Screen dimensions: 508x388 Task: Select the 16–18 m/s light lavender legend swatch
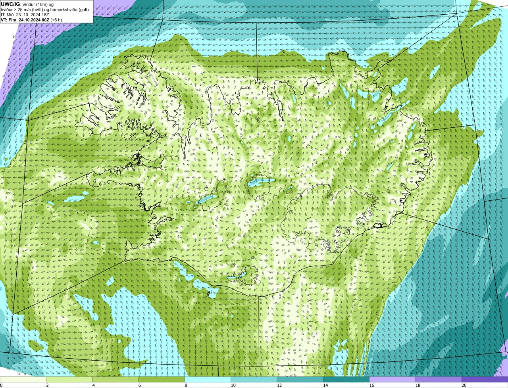(393, 379)
